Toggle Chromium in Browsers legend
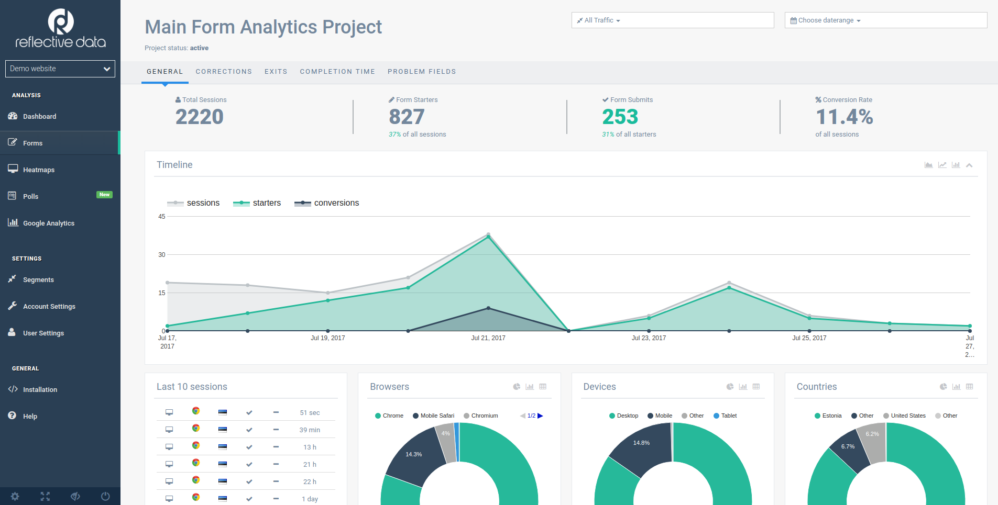998x505 pixels. pyautogui.click(x=480, y=416)
